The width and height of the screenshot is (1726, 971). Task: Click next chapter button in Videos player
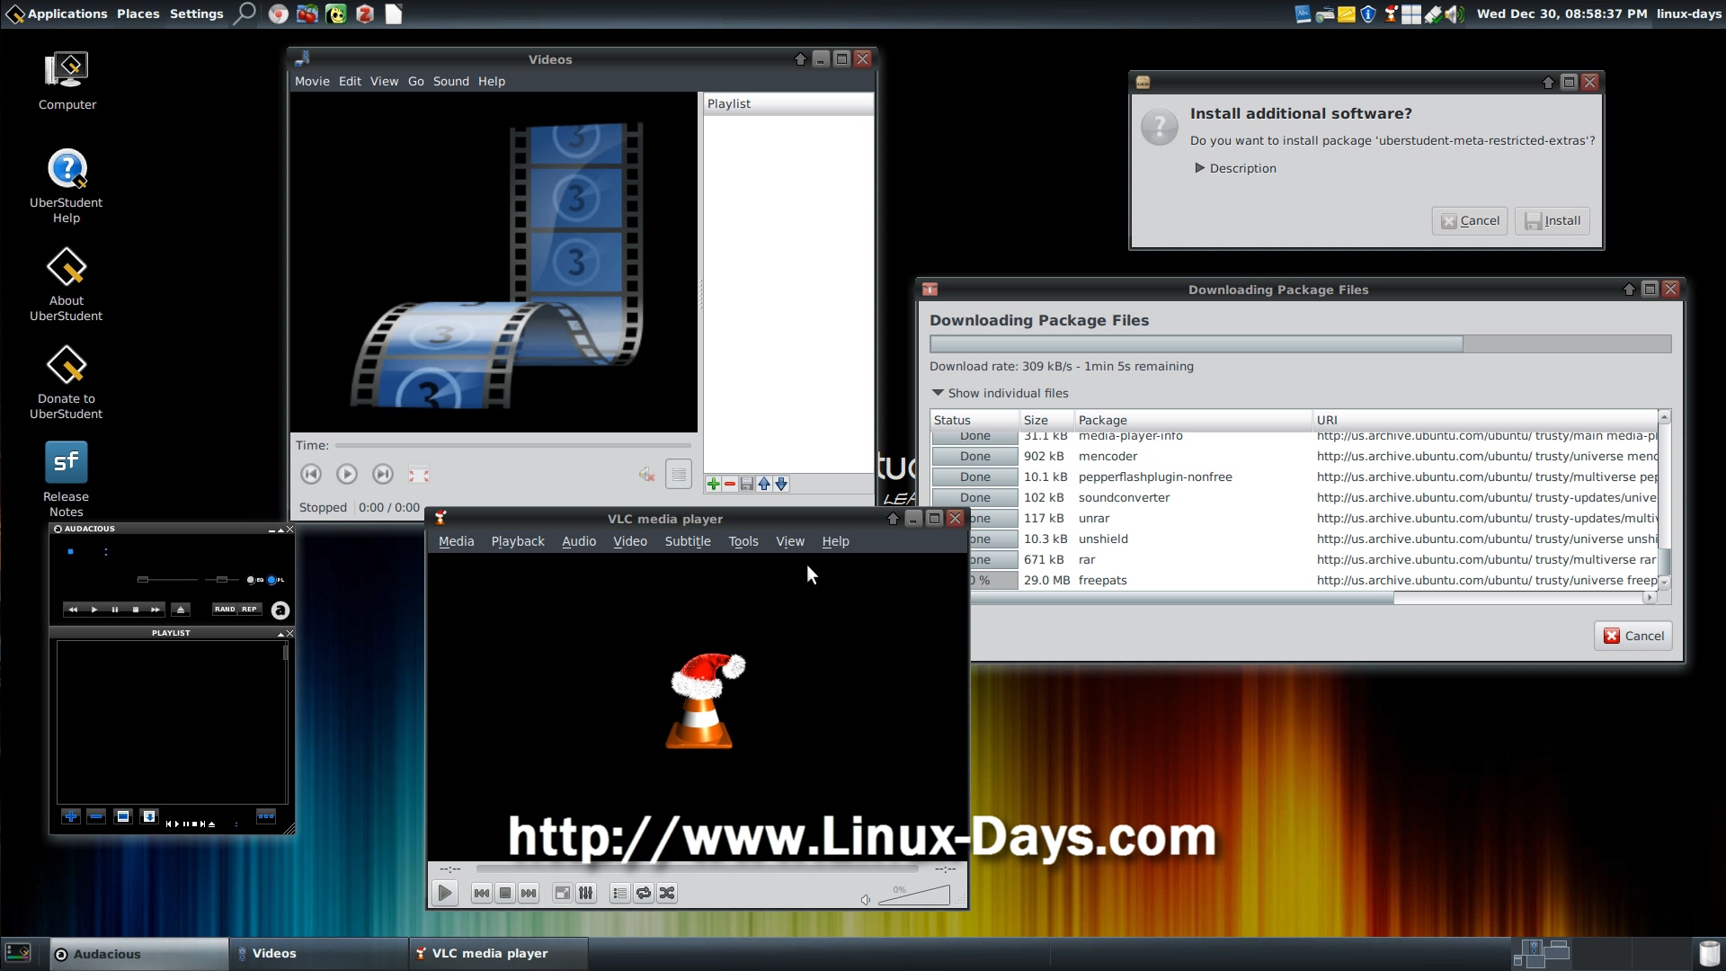(383, 474)
